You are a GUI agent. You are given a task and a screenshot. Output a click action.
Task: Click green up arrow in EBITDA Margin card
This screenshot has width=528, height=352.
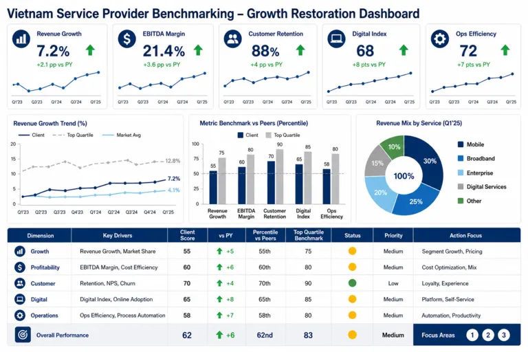click(198, 50)
